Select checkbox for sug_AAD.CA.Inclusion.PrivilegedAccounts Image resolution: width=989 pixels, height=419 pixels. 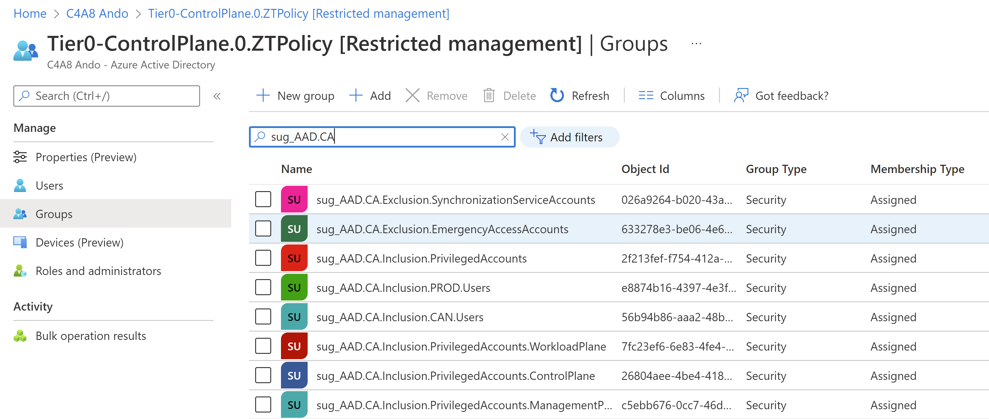point(263,258)
